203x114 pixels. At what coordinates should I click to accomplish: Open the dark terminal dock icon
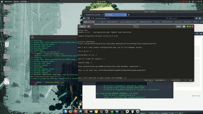point(122,111)
